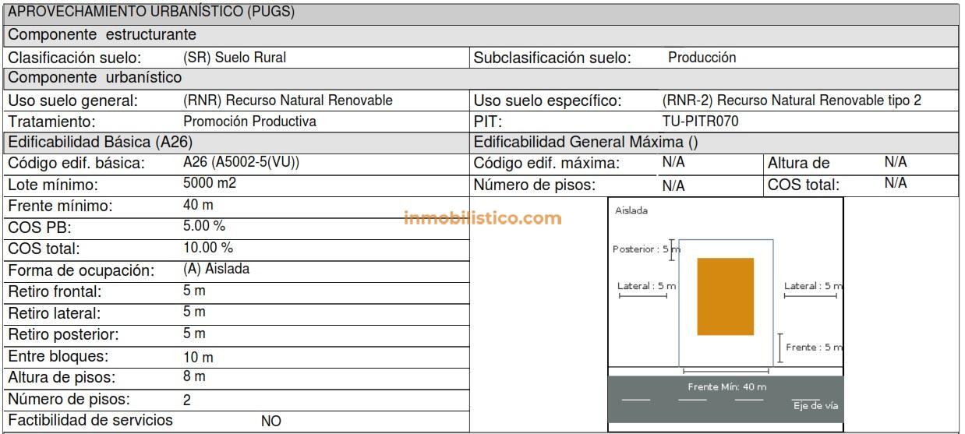
Task: Click the 'Altura de' label
Action: tap(798, 164)
